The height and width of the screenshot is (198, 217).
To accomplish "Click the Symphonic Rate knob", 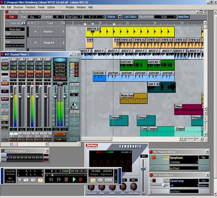I will pyautogui.click(x=123, y=187).
